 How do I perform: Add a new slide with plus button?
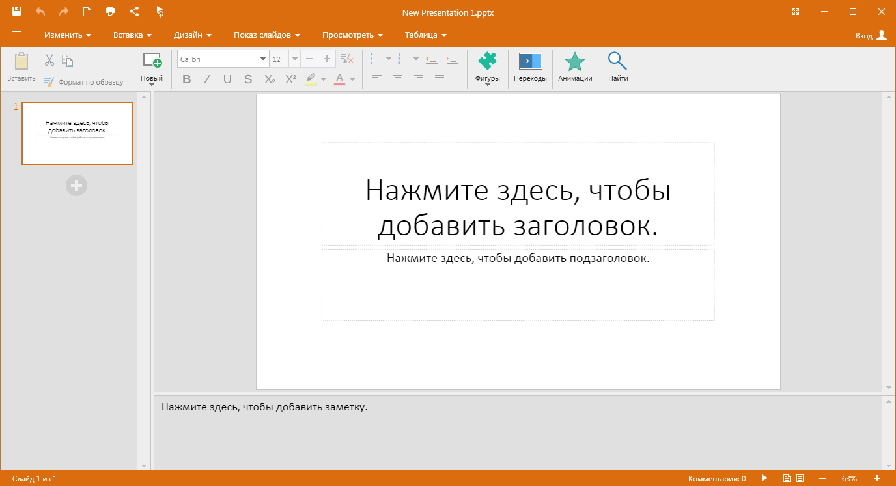[76, 186]
